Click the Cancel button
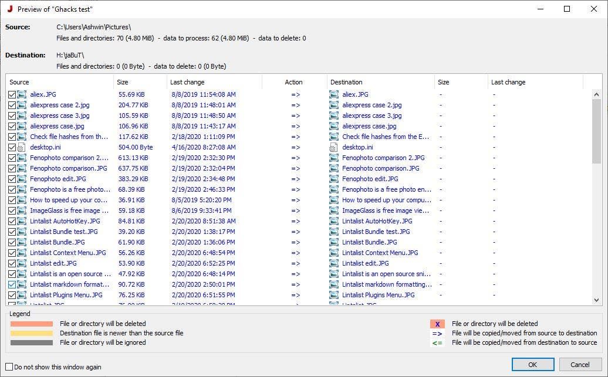 [580, 365]
